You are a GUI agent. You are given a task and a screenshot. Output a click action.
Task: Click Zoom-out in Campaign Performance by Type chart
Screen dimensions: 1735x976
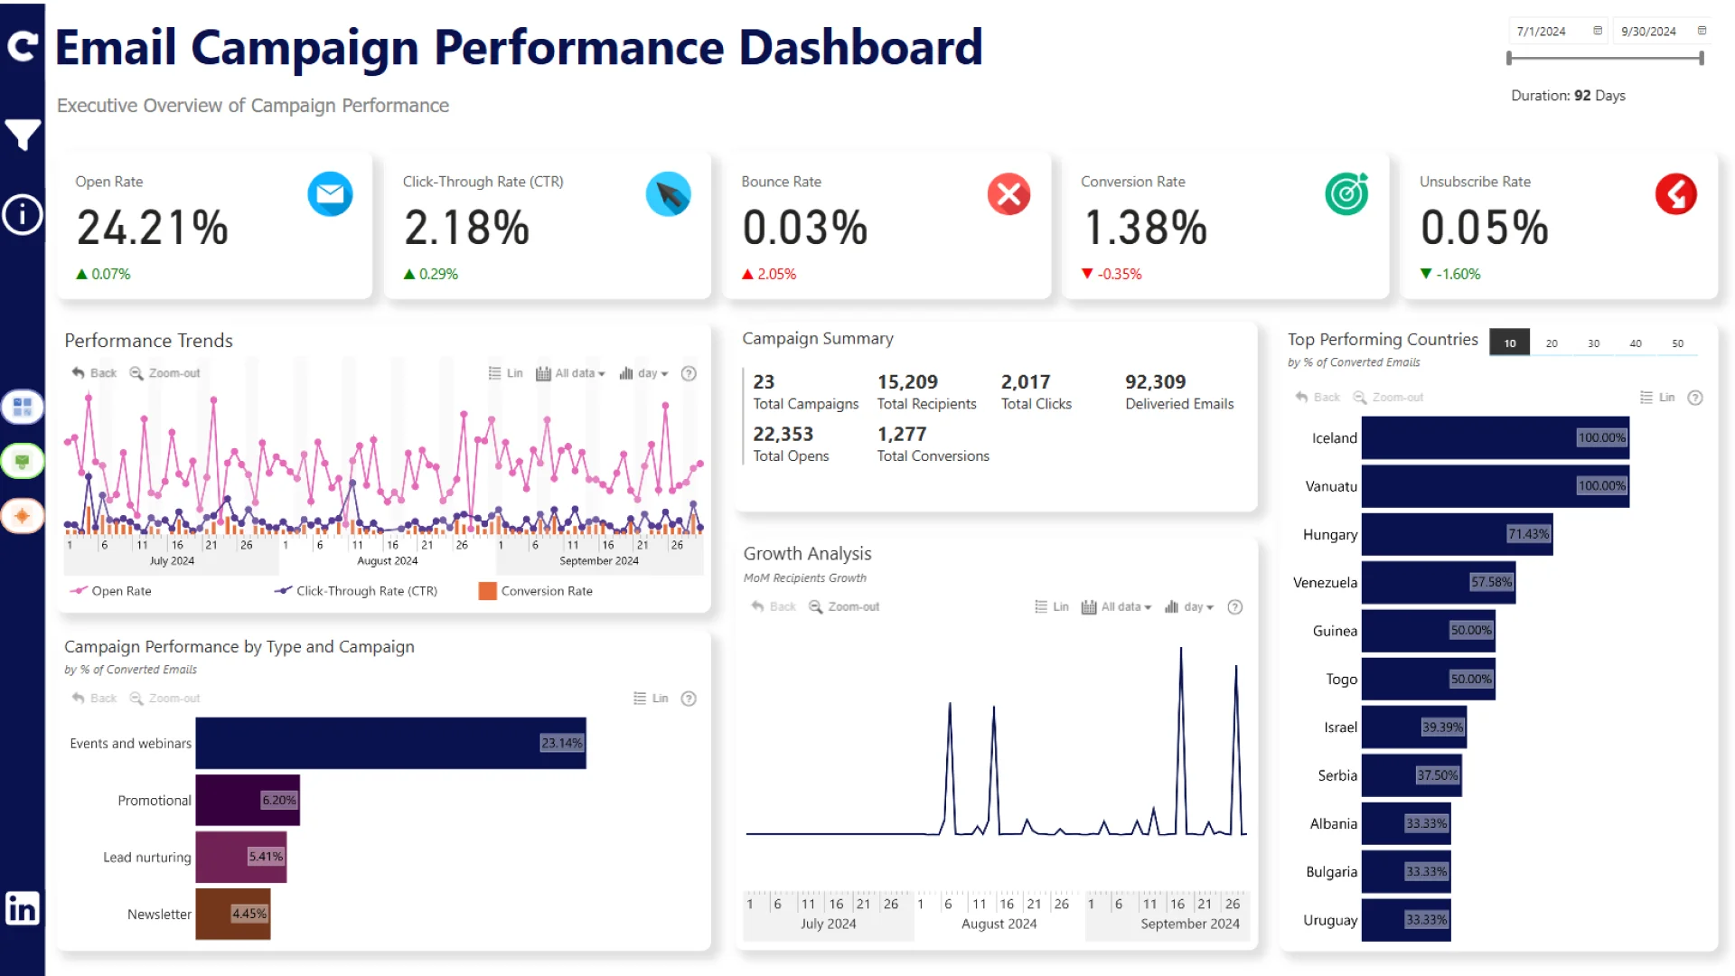[x=164, y=699]
